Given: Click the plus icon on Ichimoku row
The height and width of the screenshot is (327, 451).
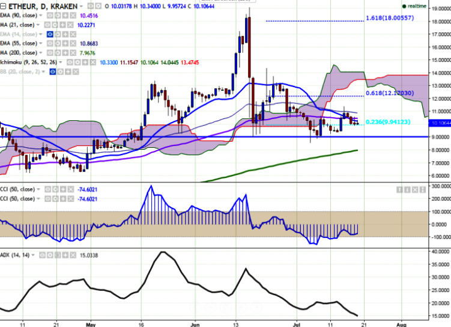Looking at the screenshot, I should (x=85, y=63).
